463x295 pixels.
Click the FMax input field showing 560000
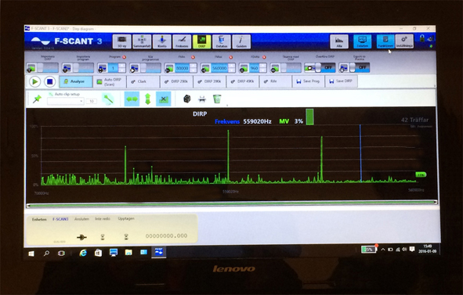coord(219,68)
